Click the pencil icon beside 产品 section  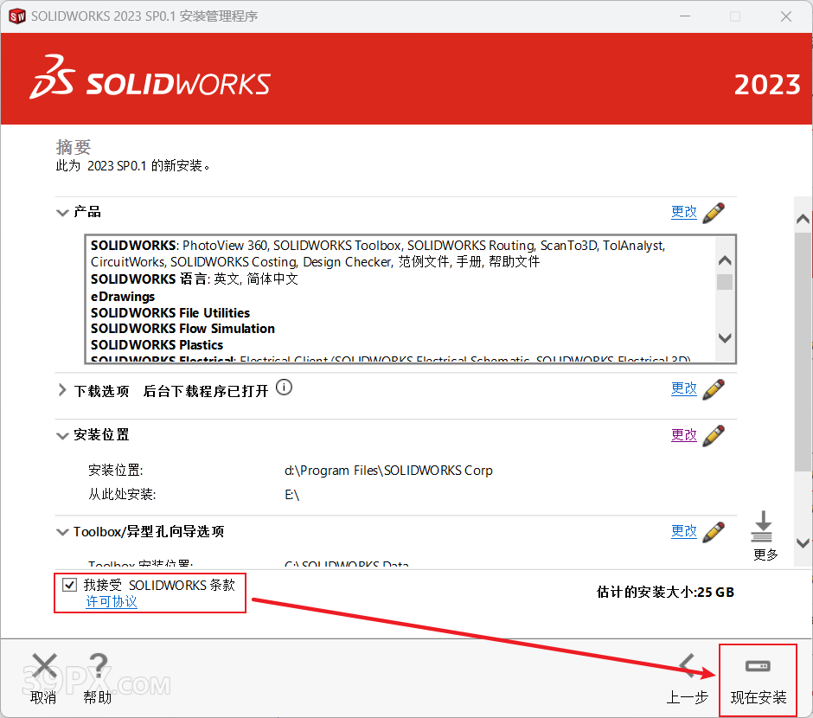click(x=714, y=212)
